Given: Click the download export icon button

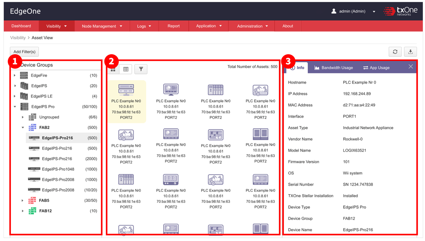Looking at the screenshot, I should tap(410, 52).
